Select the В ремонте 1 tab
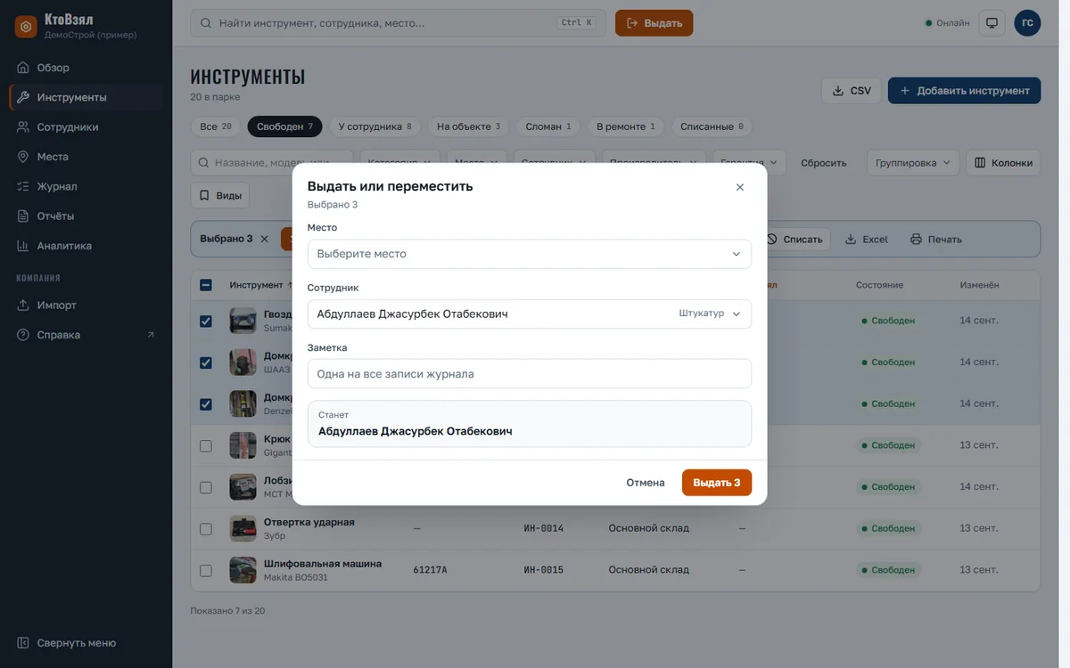The image size is (1070, 668). point(626,126)
